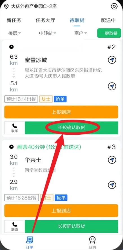The height and width of the screenshot is (250, 123).
Task: Expand the 商户 filter dropdown
Action: point(80,33)
